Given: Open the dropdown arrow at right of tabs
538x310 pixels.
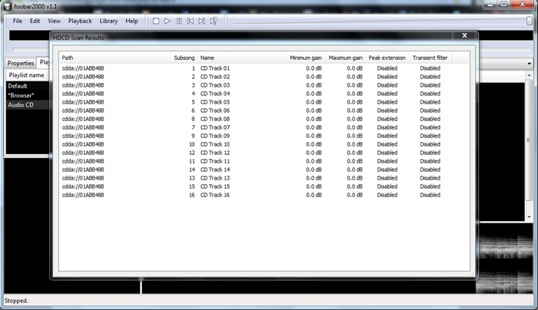Looking at the screenshot, I should [529, 64].
